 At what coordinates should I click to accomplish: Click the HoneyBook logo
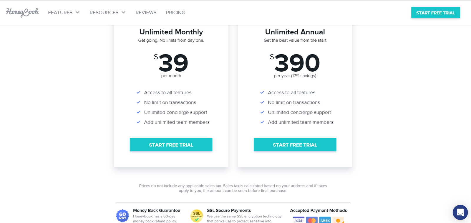(x=22, y=12)
